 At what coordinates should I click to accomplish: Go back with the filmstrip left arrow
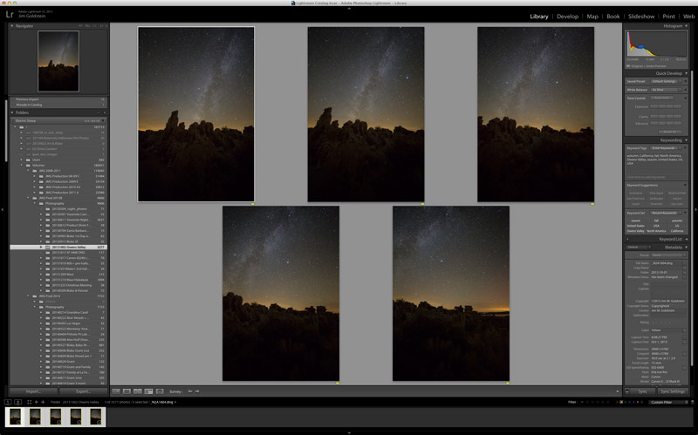click(37, 402)
